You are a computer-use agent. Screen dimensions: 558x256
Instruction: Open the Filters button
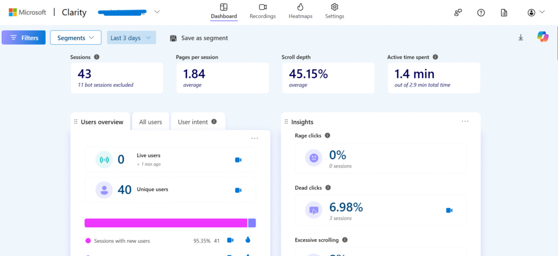23,38
